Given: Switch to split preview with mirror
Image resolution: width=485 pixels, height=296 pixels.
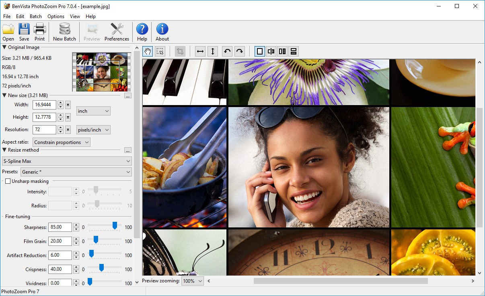Looking at the screenshot, I should (x=271, y=51).
